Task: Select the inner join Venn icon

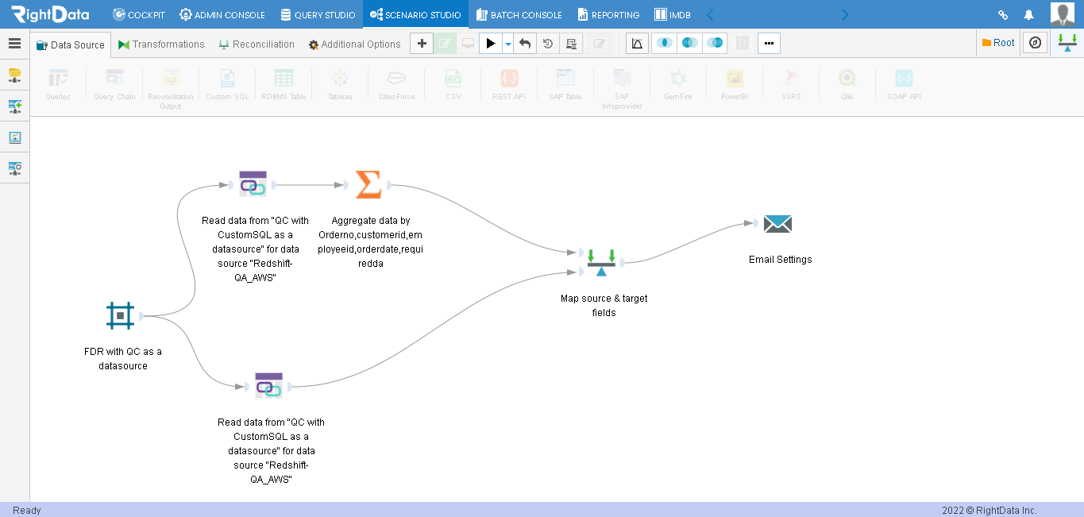Action: (x=664, y=44)
